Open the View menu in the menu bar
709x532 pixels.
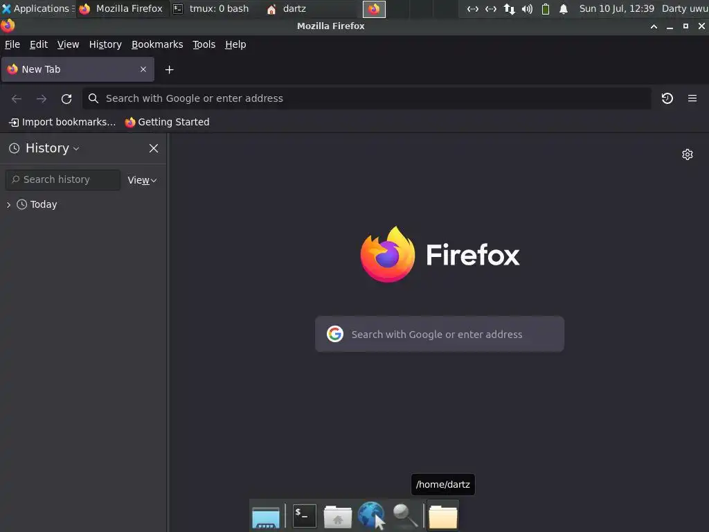68,44
